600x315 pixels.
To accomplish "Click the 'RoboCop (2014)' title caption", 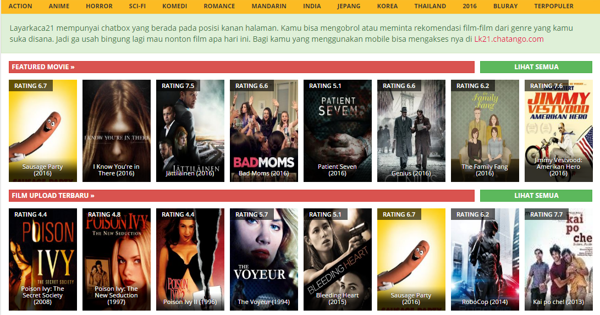I will 485,302.
